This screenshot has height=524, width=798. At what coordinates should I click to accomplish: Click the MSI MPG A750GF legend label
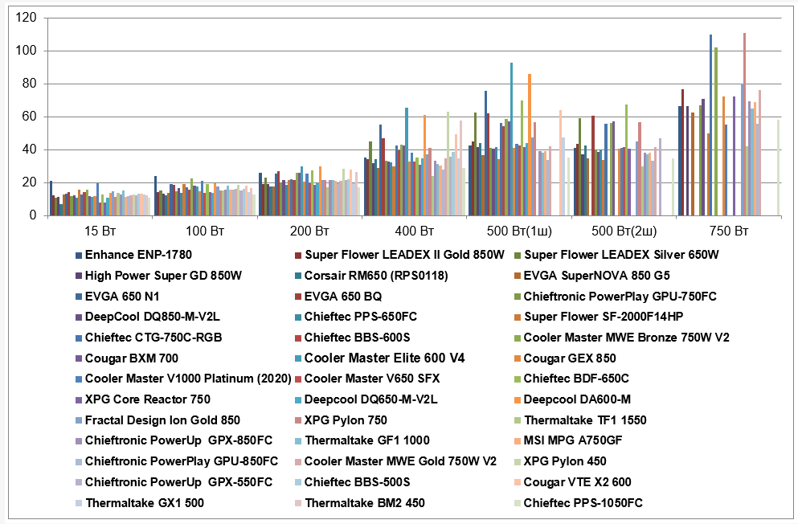click(572, 440)
